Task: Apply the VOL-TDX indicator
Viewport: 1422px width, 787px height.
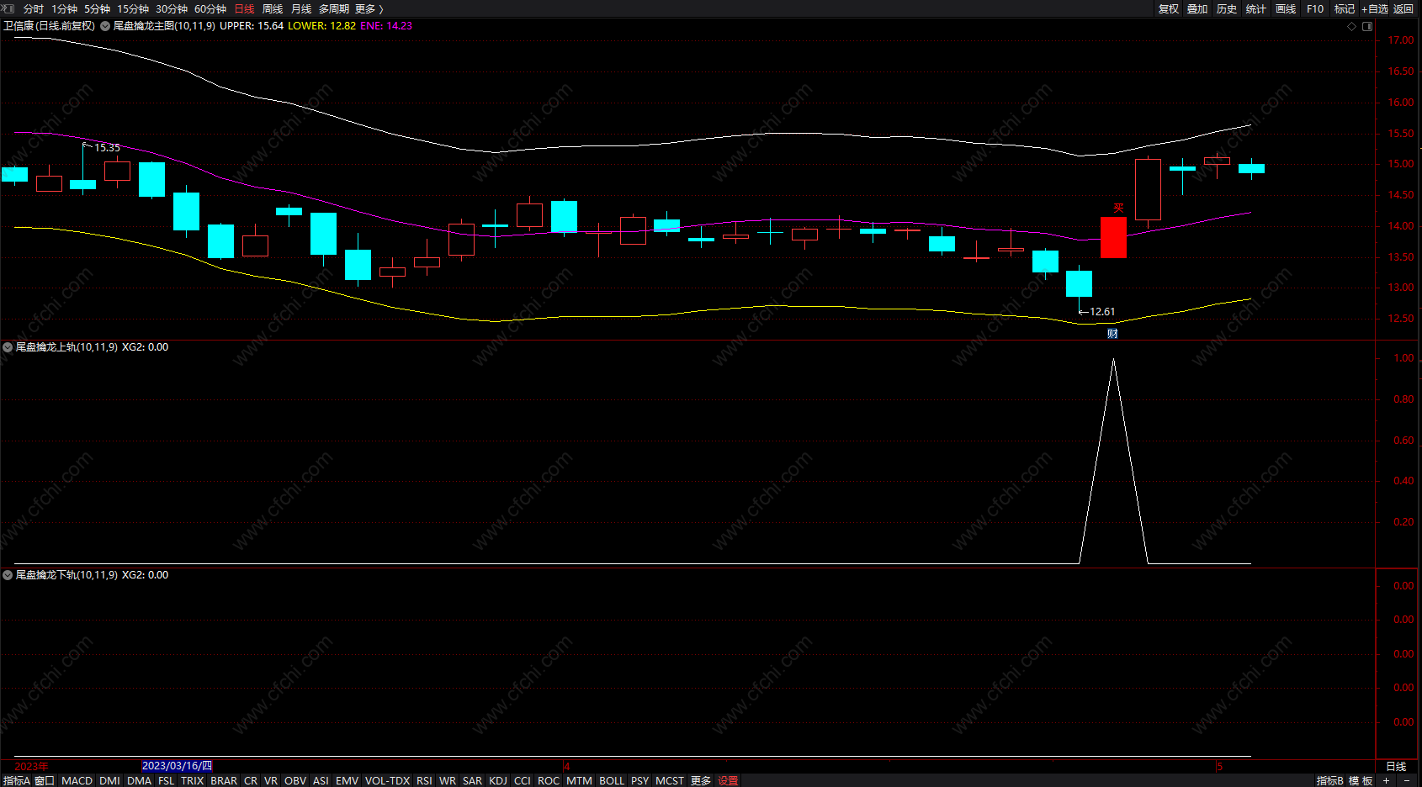Action: coord(388,781)
